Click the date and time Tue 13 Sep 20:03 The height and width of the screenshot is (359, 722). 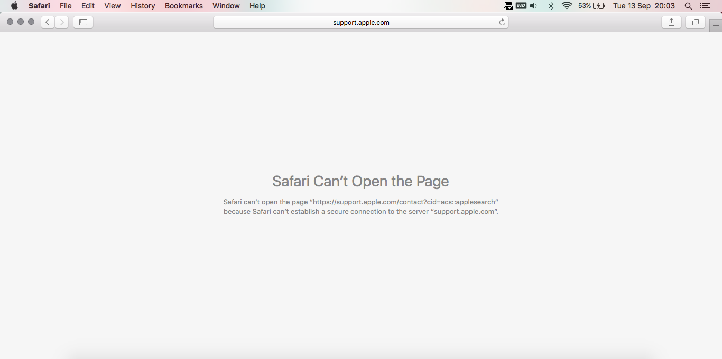point(644,6)
